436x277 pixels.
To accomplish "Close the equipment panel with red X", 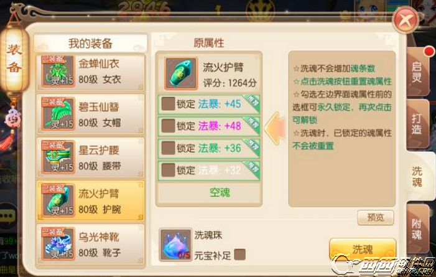I will point(406,21).
